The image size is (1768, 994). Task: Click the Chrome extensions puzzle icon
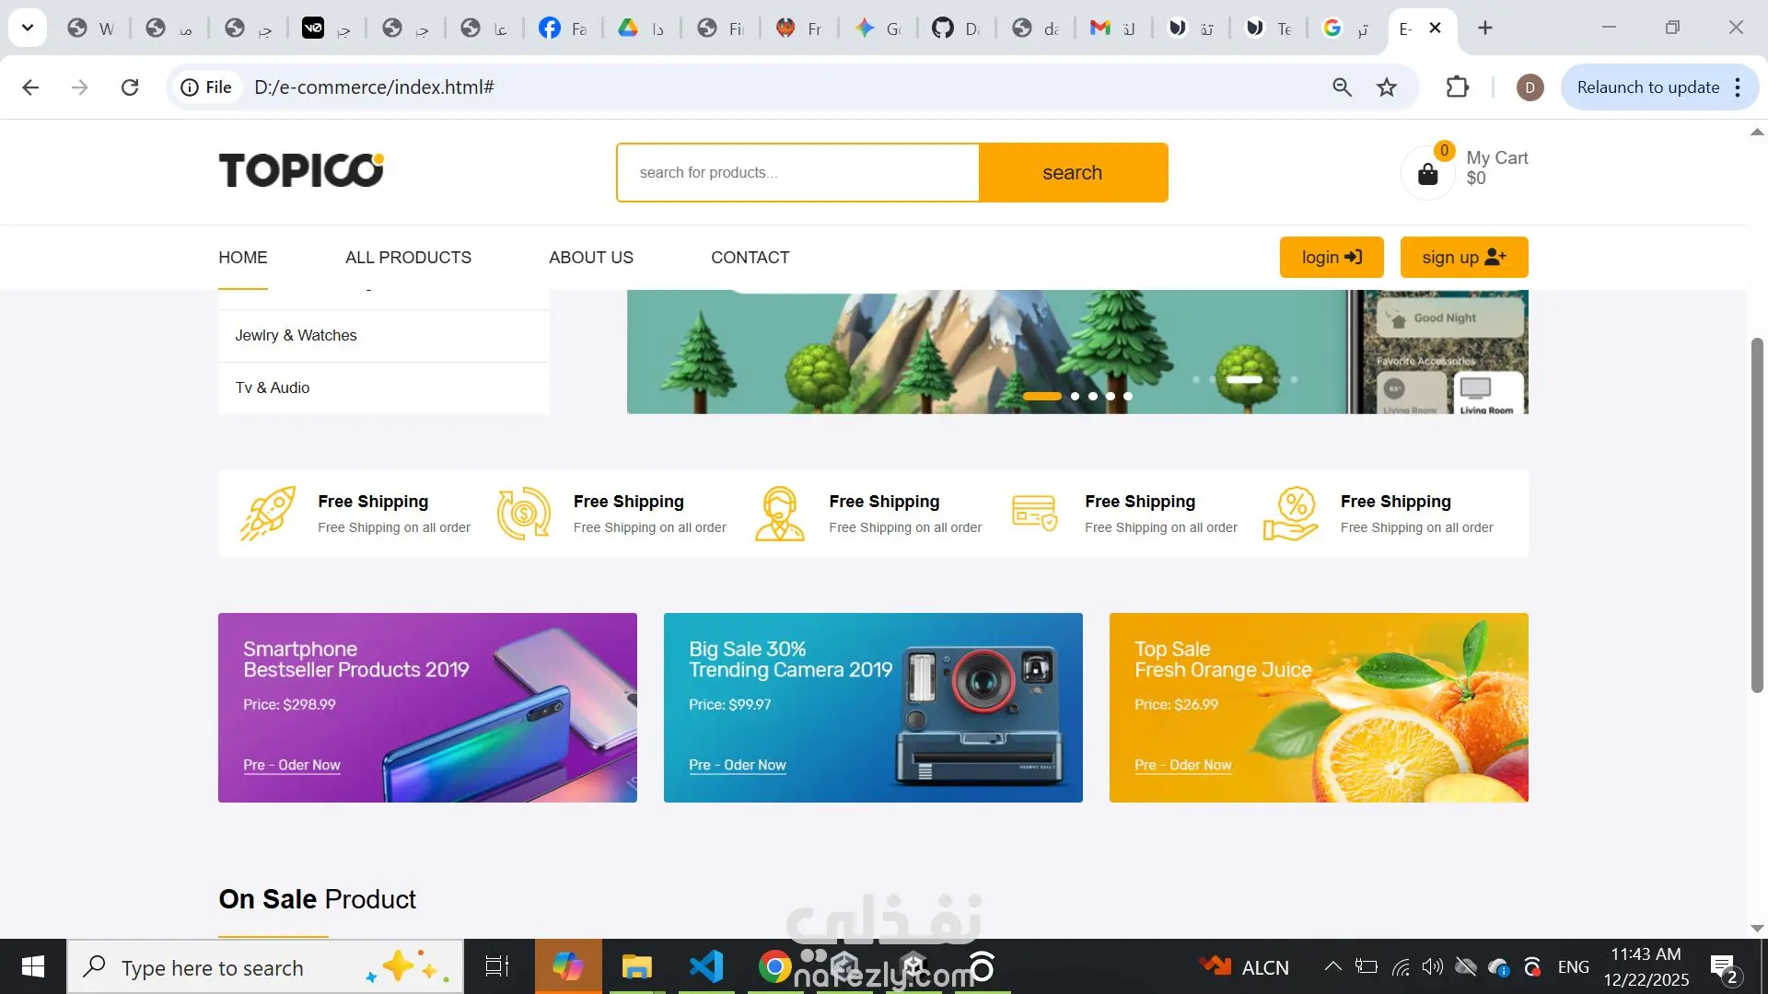point(1457,87)
